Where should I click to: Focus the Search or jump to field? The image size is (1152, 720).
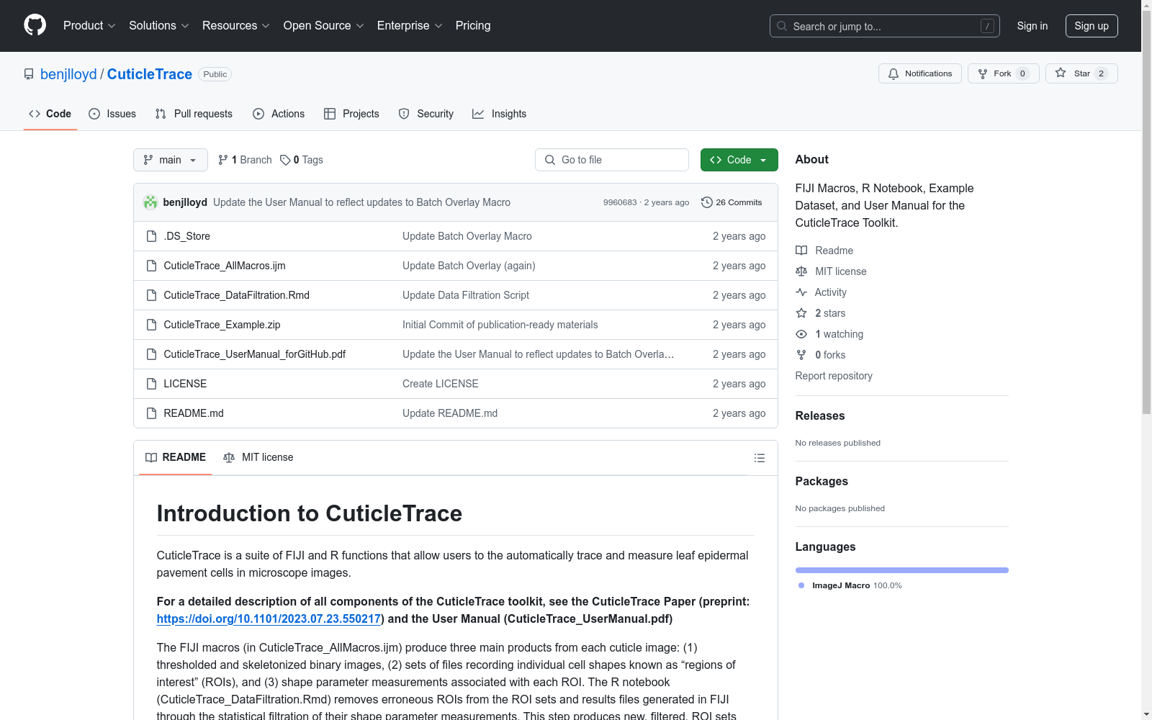(885, 26)
